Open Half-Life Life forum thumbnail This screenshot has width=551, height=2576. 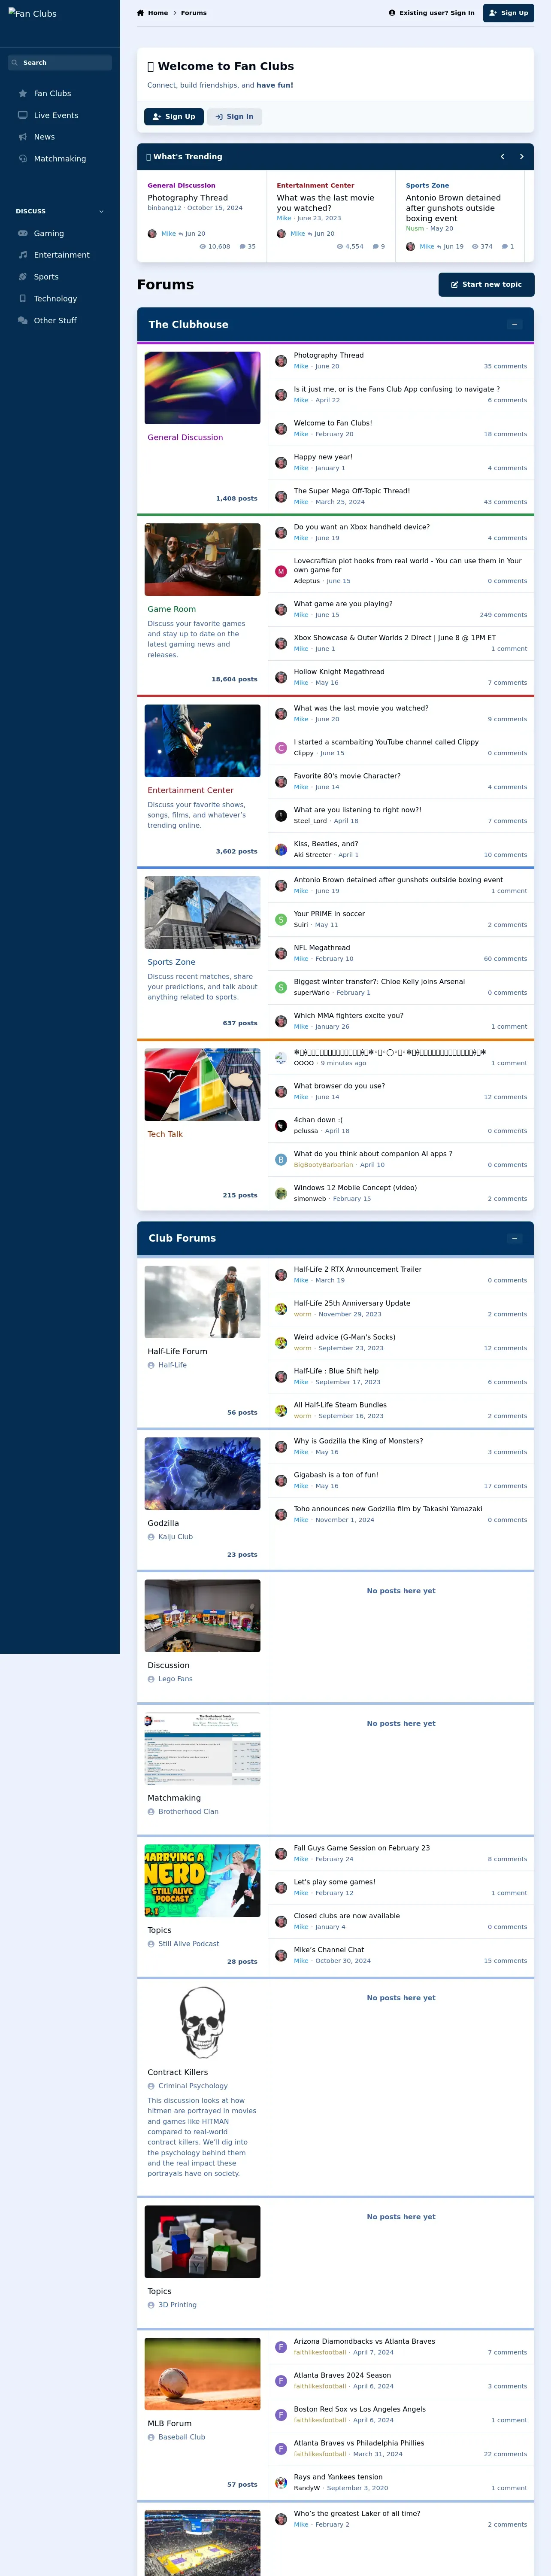coord(202,1302)
